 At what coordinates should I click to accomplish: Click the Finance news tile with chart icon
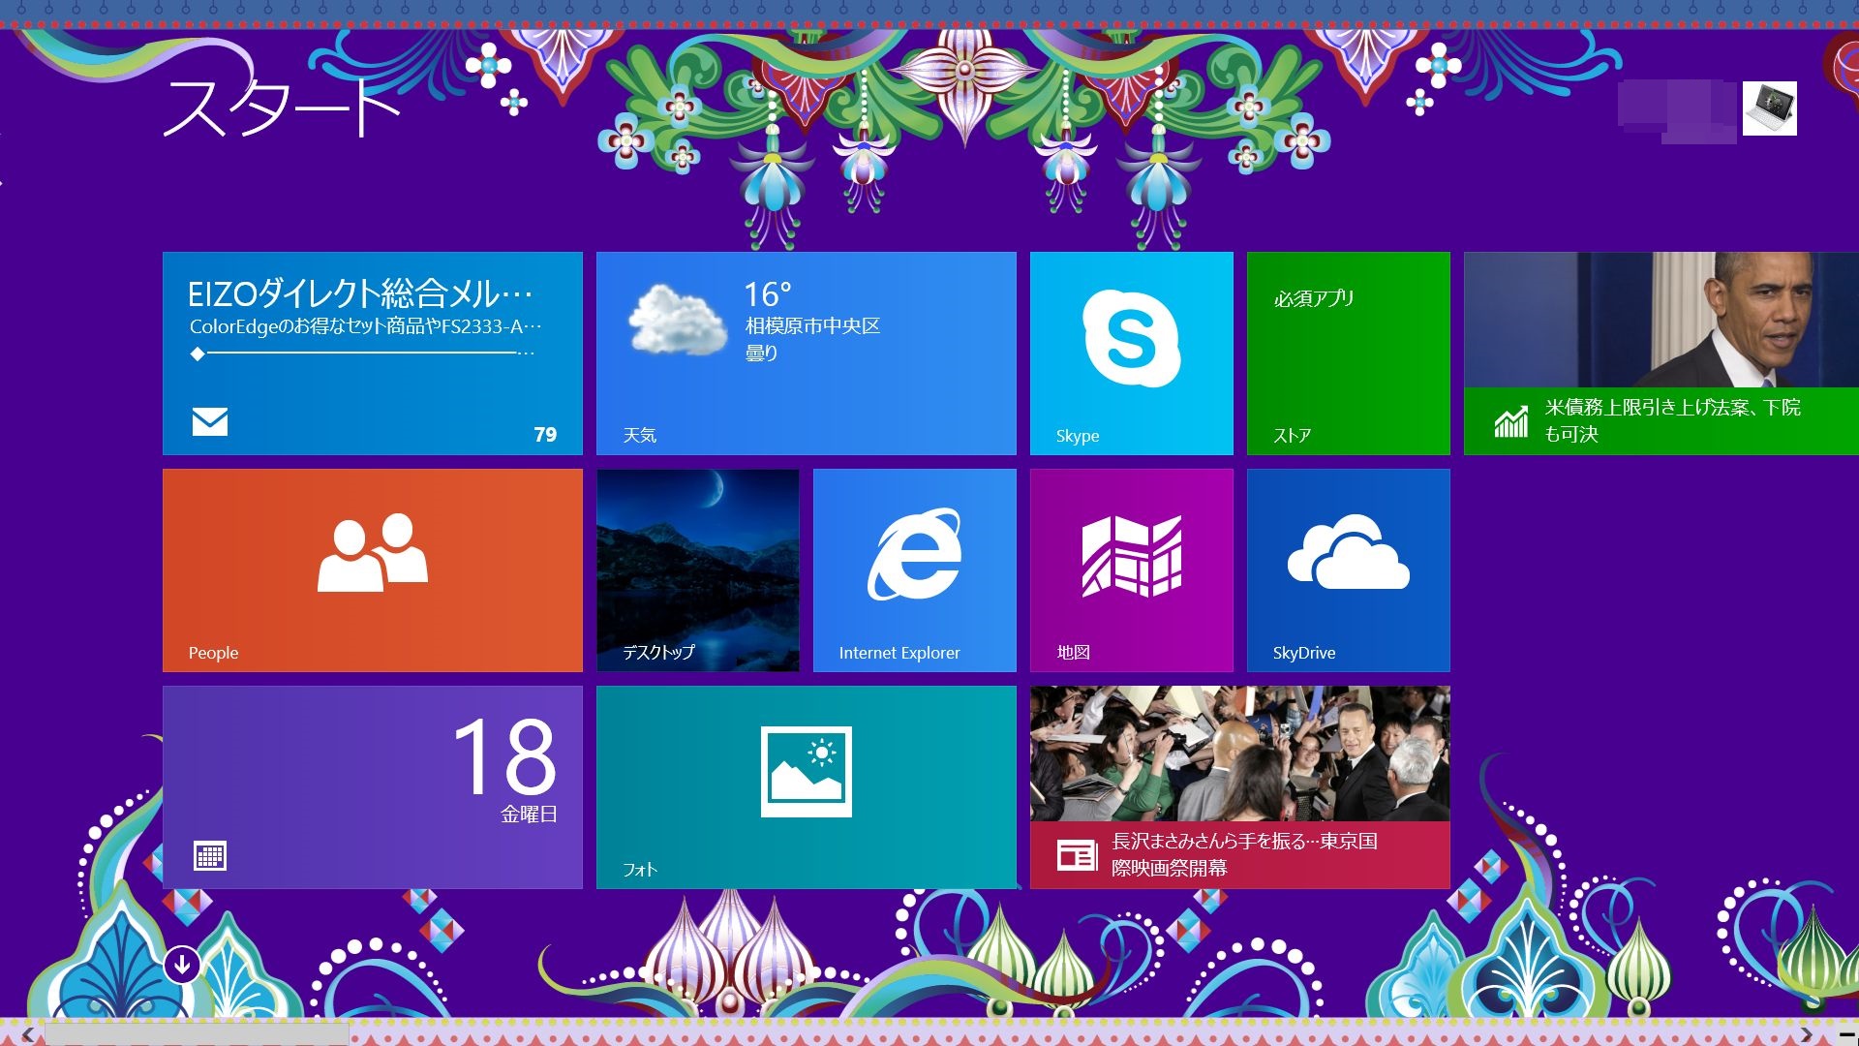pos(1661,354)
